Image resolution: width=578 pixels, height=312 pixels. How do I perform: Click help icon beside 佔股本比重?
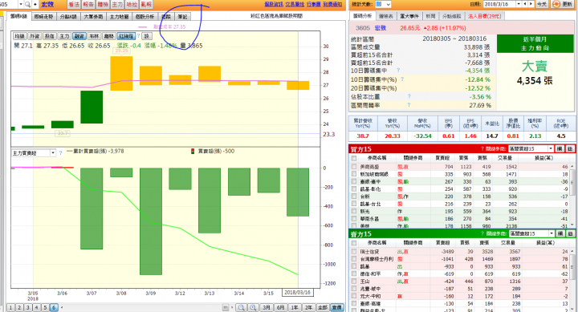tap(409, 96)
